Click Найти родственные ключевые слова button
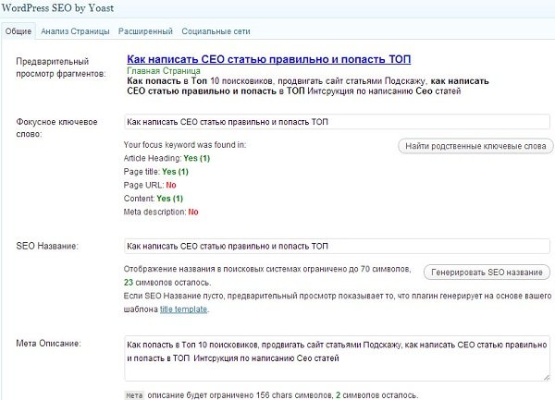The image size is (555, 400). tap(475, 146)
